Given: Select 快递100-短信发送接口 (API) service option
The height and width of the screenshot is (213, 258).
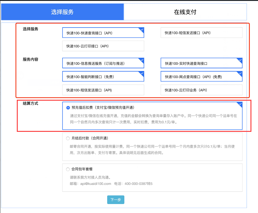Looking at the screenshot, I should (201, 33).
